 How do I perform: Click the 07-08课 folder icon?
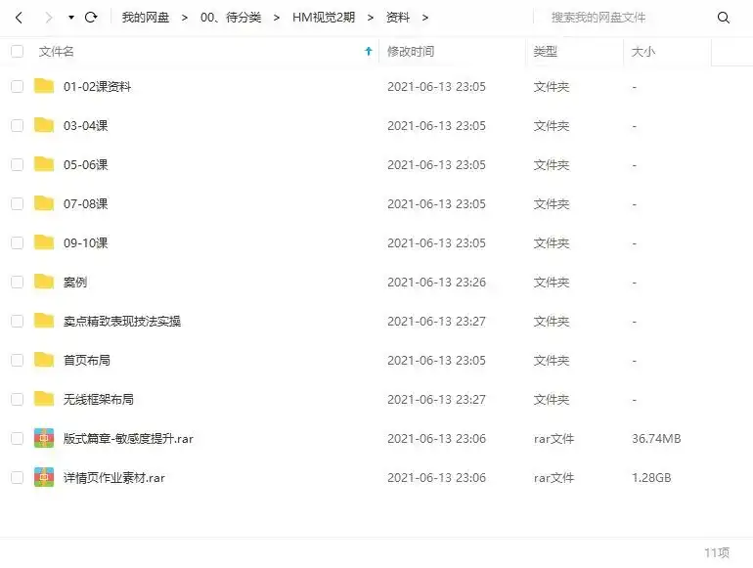click(x=44, y=203)
